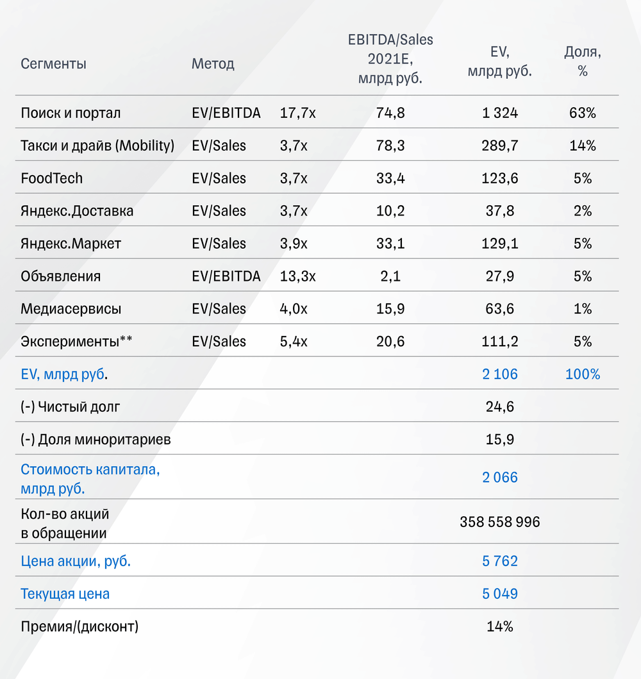The image size is (641, 679).
Task: Click the 'Метод' column header
Action: [213, 64]
